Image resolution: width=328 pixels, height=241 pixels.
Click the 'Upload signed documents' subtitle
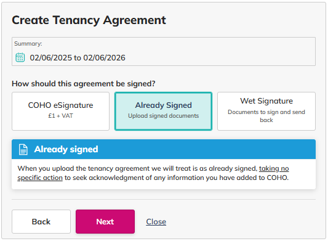tap(163, 116)
